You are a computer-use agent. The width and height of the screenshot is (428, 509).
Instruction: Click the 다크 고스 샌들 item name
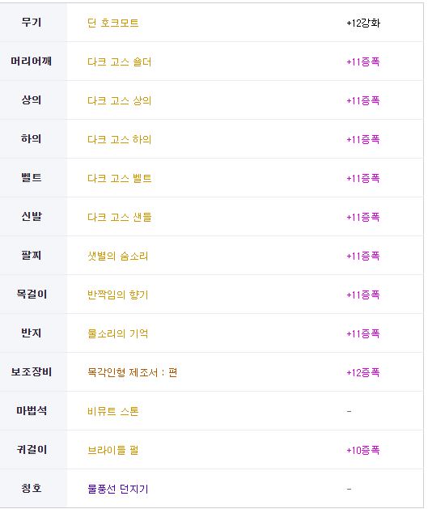pos(120,217)
